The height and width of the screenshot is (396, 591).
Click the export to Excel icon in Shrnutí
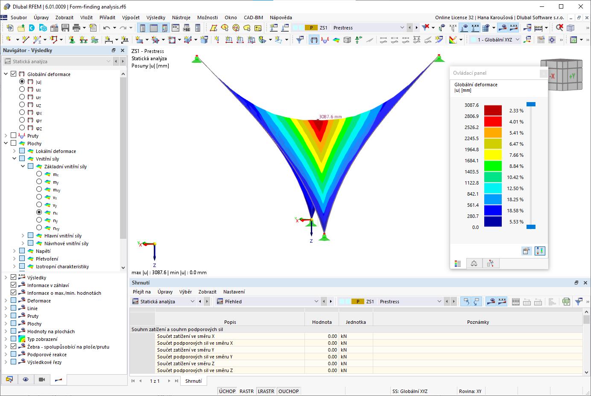[x=566, y=302]
